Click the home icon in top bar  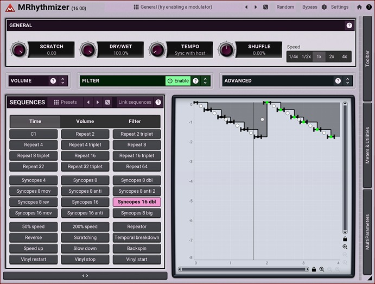359,7
